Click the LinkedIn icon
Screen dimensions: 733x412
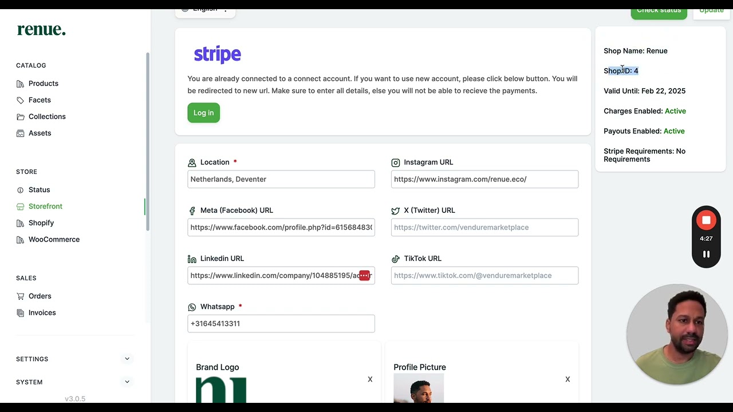[x=192, y=259]
